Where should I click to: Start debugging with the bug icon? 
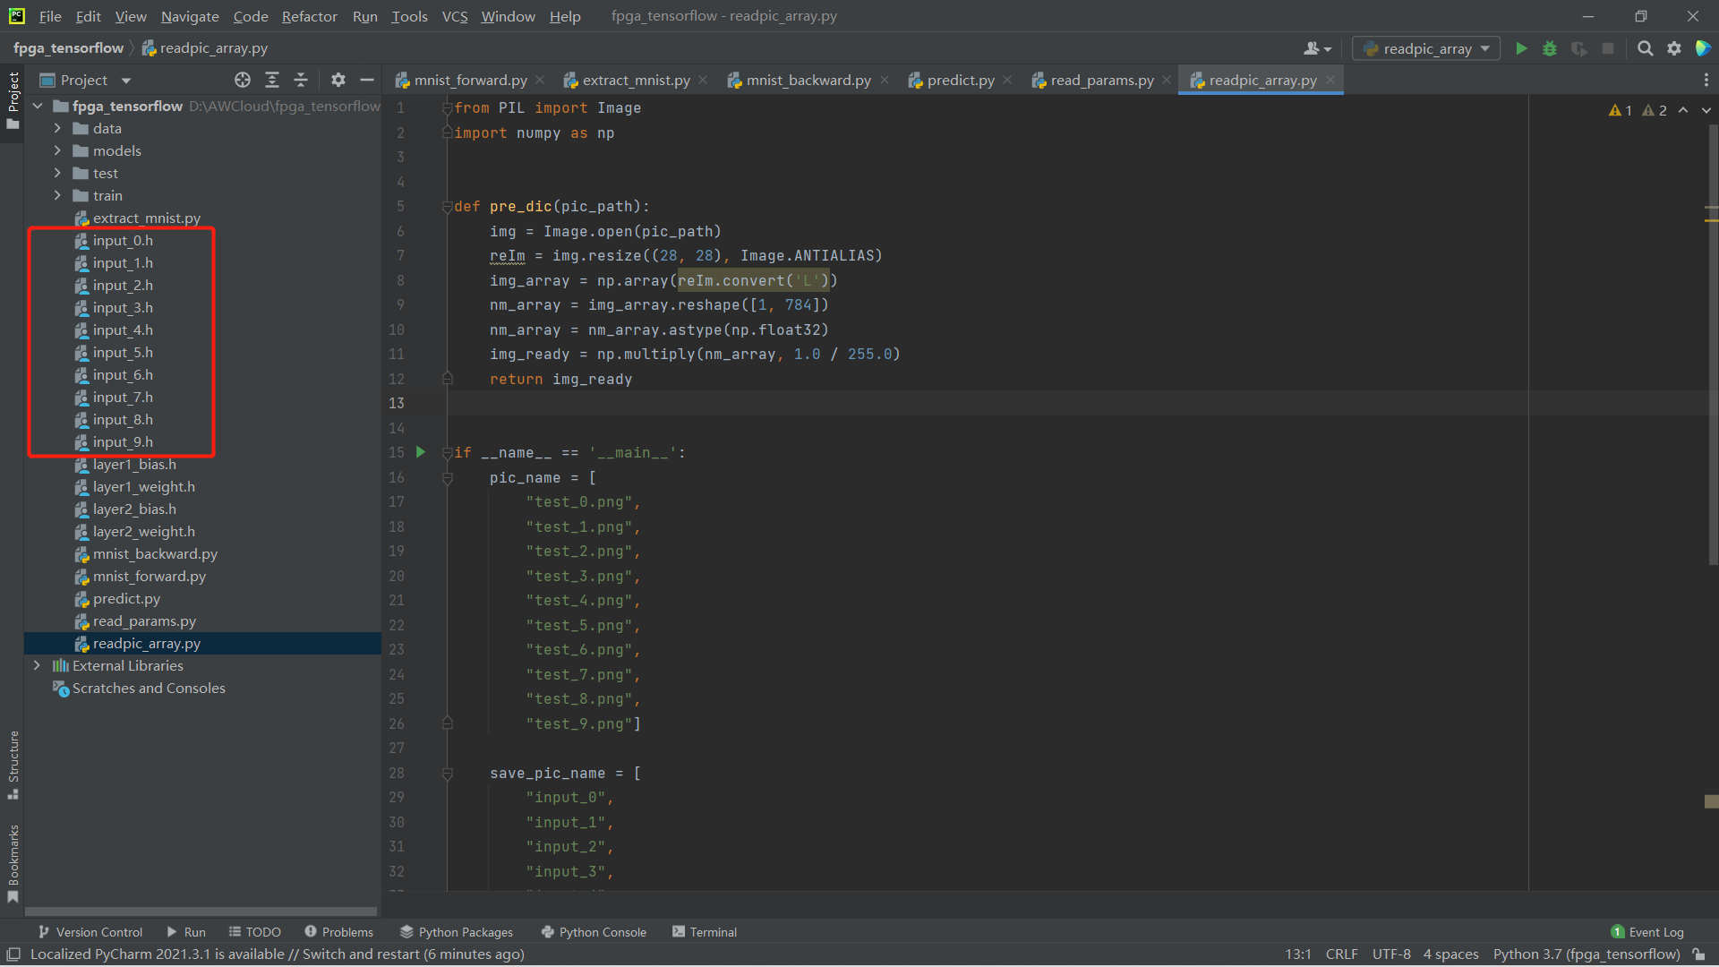tap(1550, 48)
